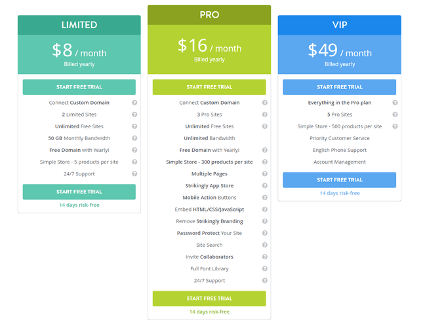The width and height of the screenshot is (423, 326).
Task: Click help icon beside Remove Strikingly Branding
Action: pos(265,221)
